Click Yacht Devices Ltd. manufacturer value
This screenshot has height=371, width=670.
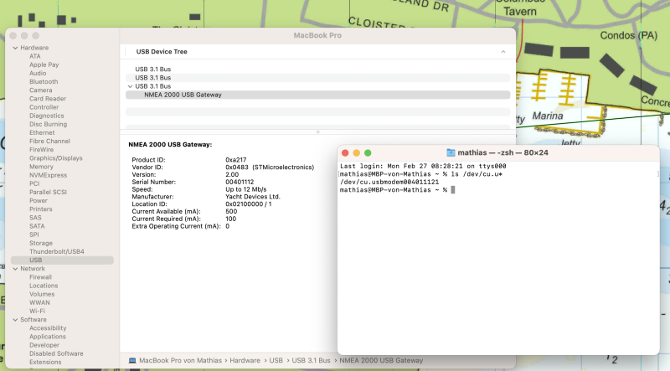pyautogui.click(x=253, y=197)
